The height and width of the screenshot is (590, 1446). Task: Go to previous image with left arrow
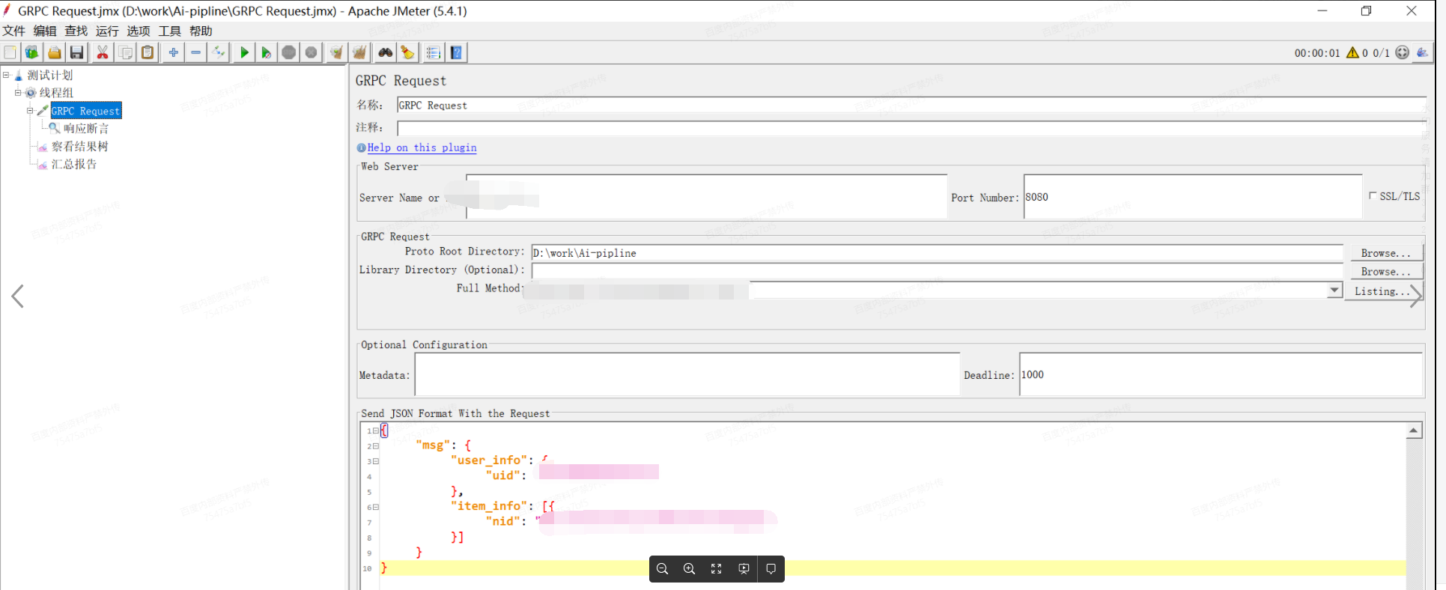(x=18, y=296)
